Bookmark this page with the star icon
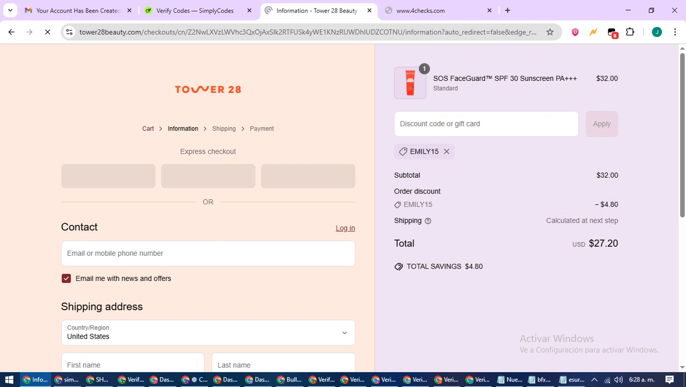Screen dimensions: 686x387 [x=550, y=32]
